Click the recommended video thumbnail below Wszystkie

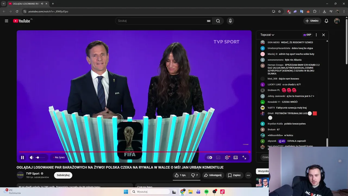pyautogui.click(x=262, y=182)
